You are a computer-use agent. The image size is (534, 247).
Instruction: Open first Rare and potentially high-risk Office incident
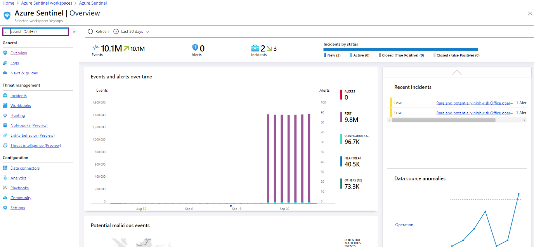pos(475,103)
